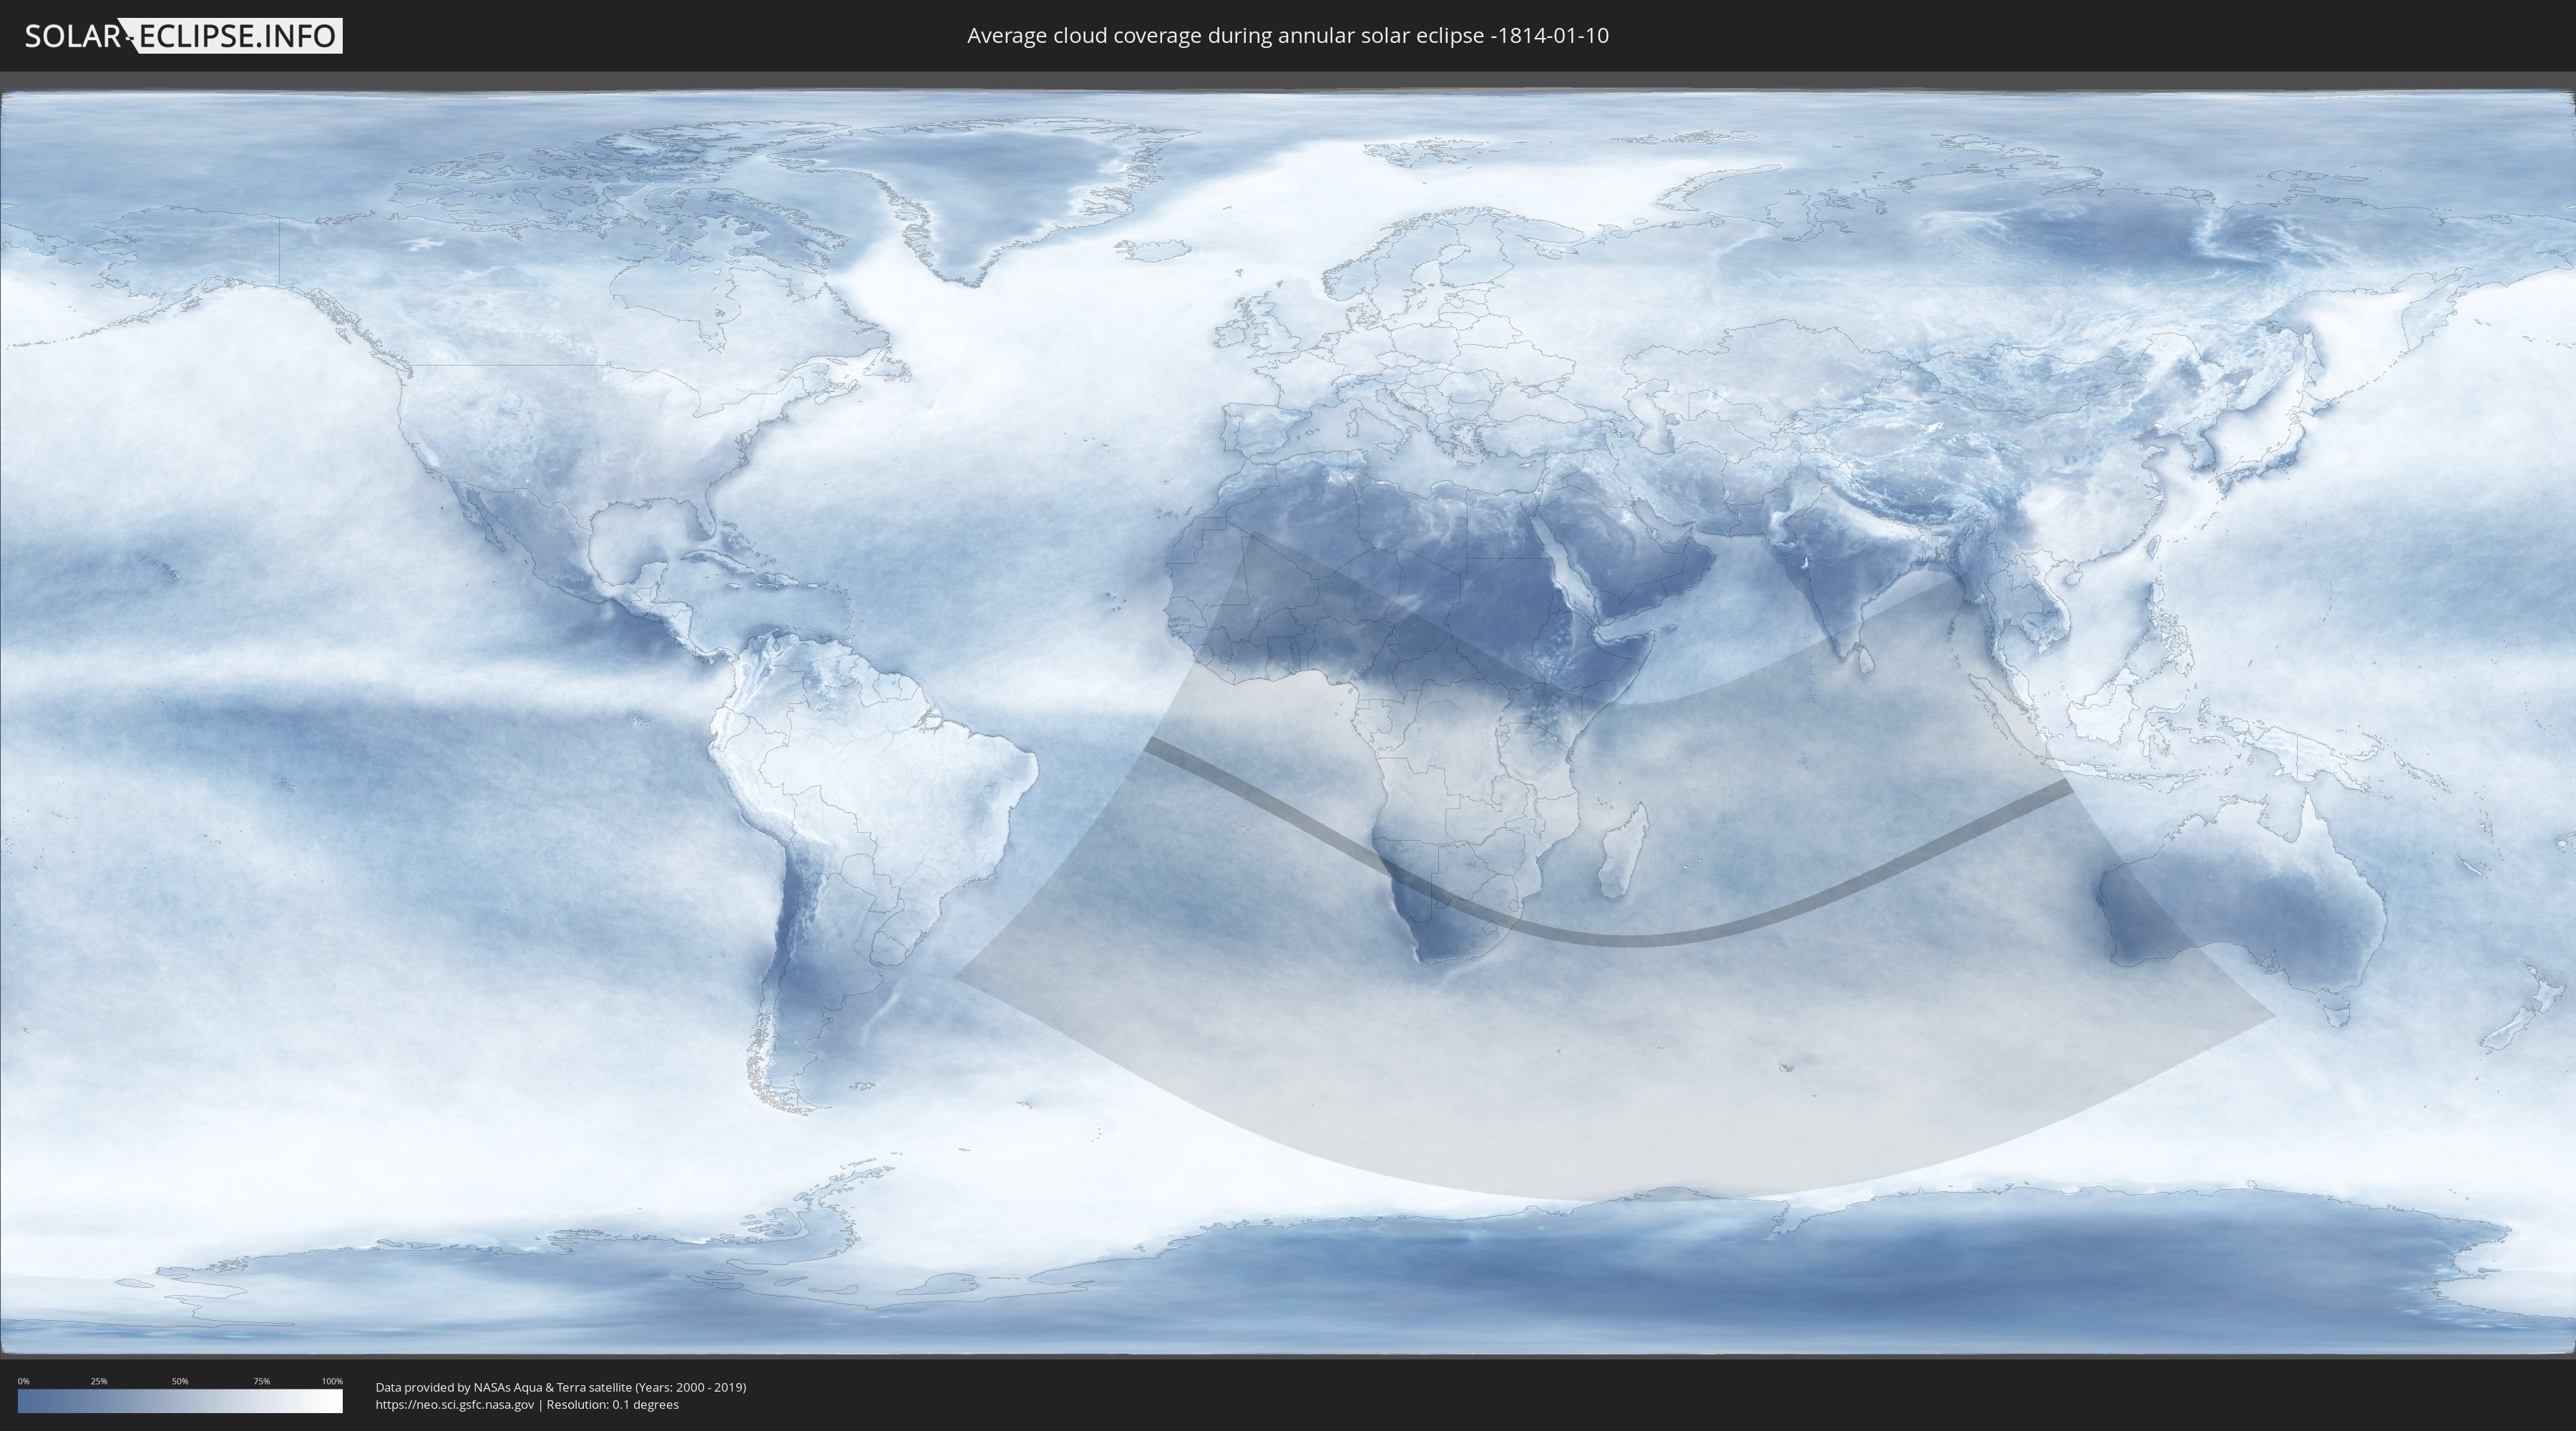The image size is (2576, 1431).
Task: Click the NASA Aqua & Terra data credit line
Action: pos(560,1387)
